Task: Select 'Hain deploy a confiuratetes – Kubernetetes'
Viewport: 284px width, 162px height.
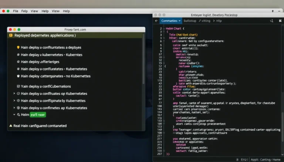Action: click(x=54, y=69)
